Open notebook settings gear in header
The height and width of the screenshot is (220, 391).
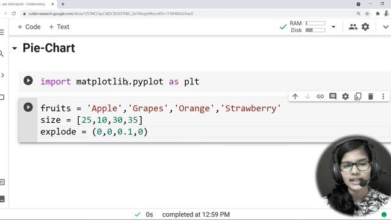[x=365, y=27]
